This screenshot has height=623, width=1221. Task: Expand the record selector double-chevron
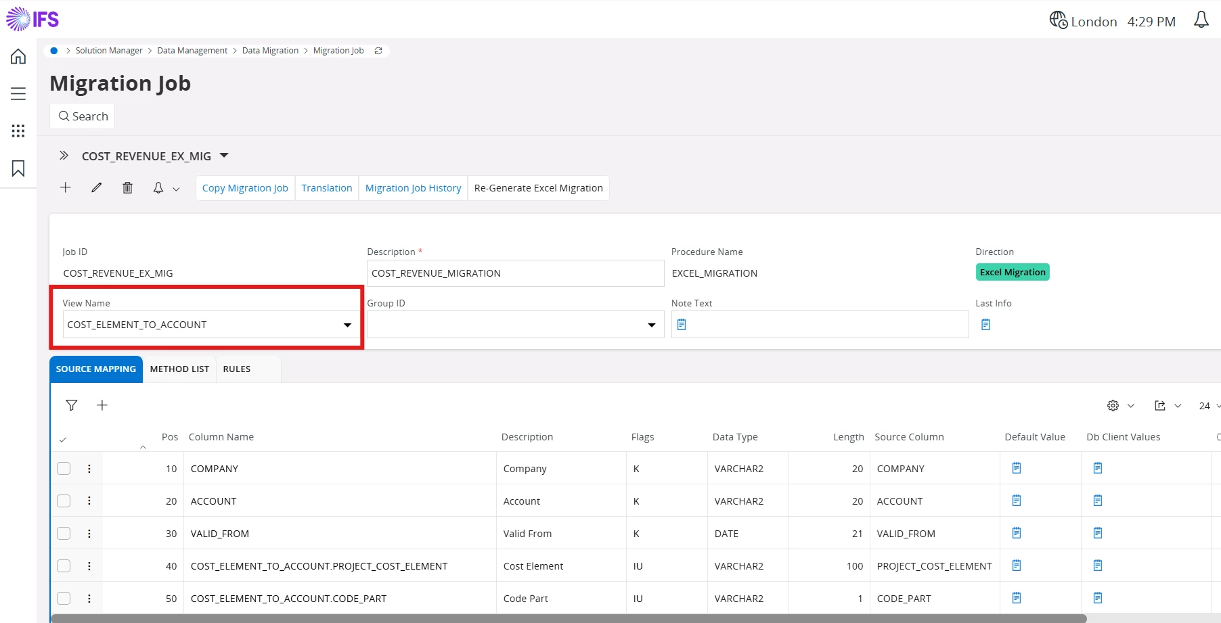click(x=64, y=156)
